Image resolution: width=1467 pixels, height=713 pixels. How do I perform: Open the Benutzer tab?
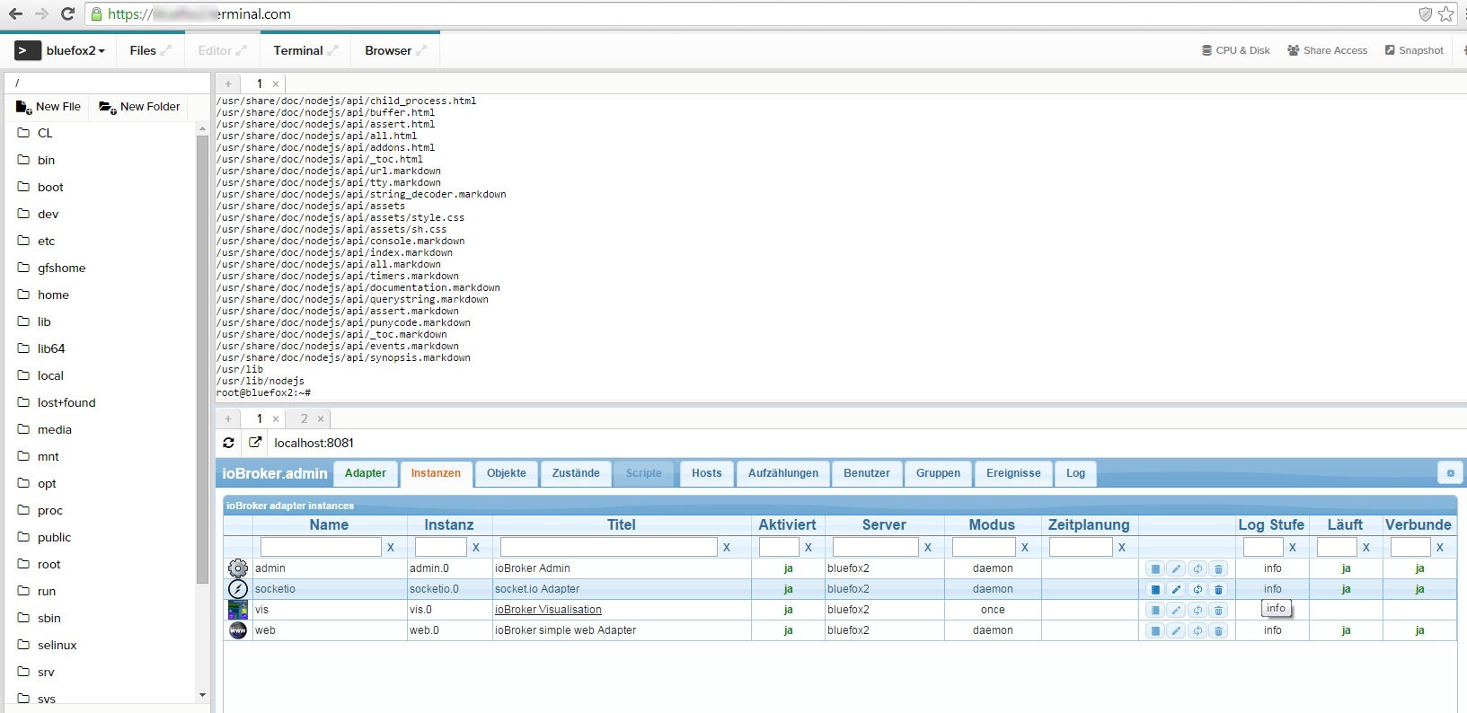coord(867,473)
